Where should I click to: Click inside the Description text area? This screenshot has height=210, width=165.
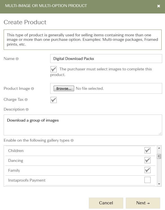[x=83, y=125]
